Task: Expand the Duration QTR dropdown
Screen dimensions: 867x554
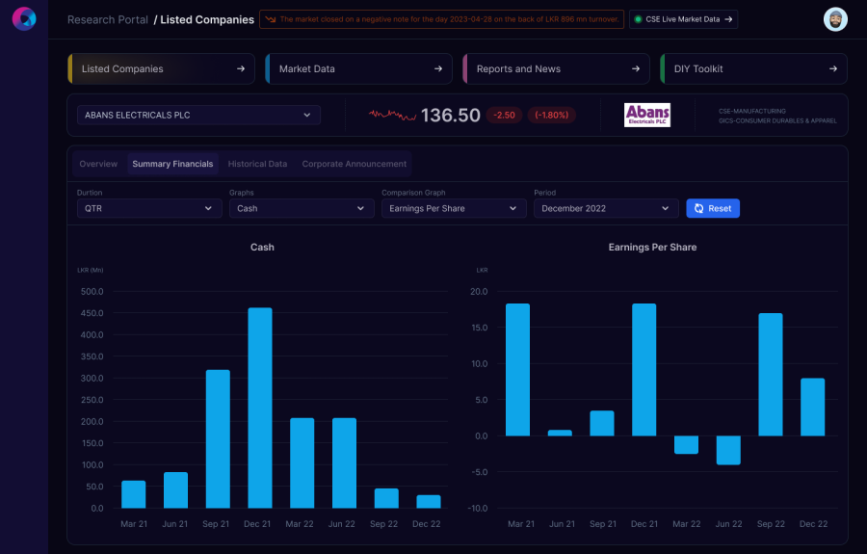Action: pyautogui.click(x=149, y=208)
